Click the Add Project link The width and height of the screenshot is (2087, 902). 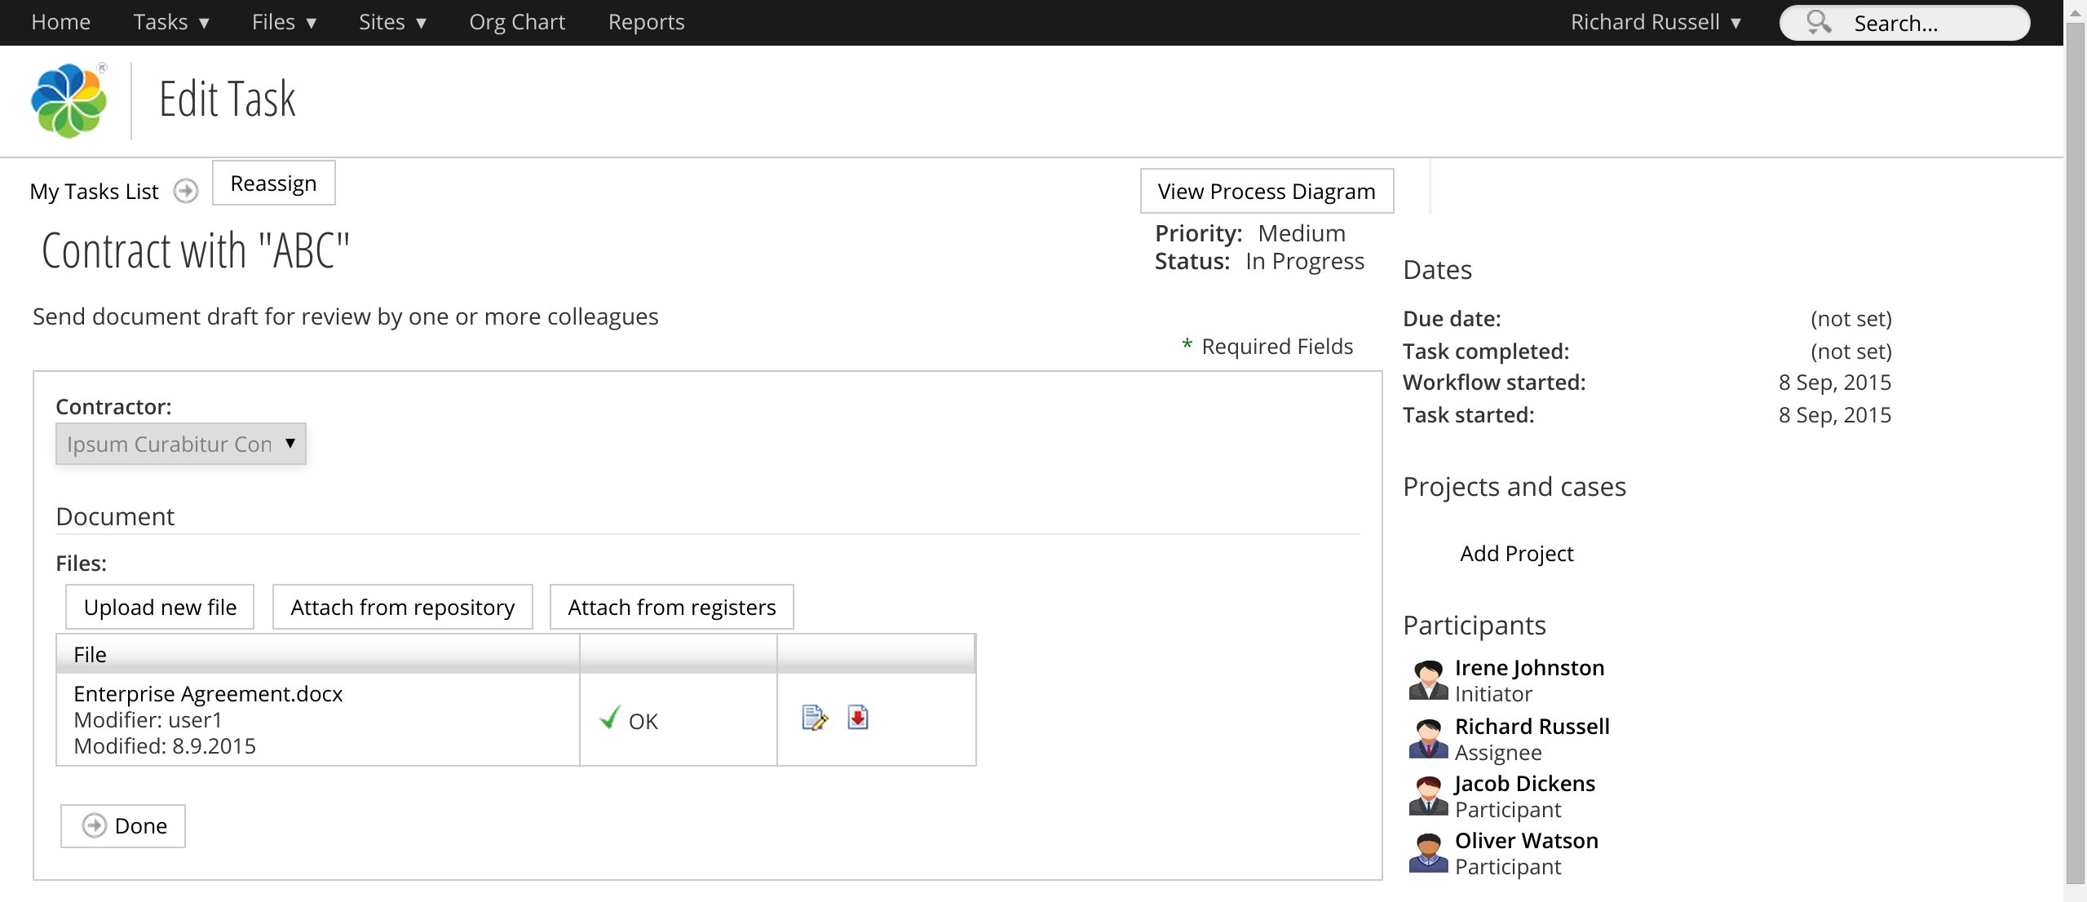point(1516,553)
